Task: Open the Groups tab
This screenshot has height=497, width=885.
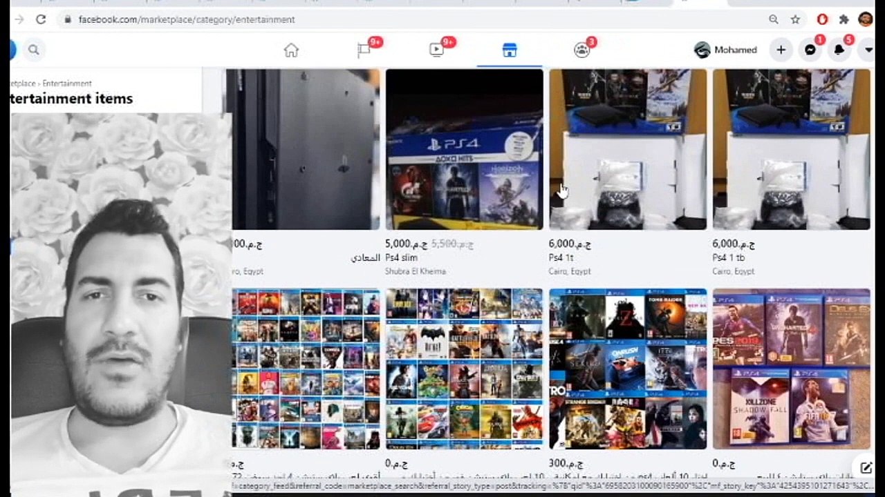Action: click(582, 50)
